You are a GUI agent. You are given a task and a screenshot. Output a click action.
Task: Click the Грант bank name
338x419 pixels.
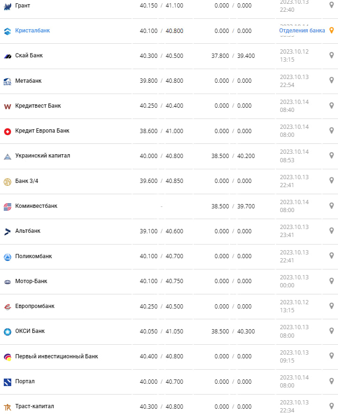tap(23, 6)
